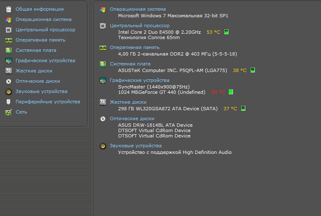Screen dimensions: 321x216
Task: Open Графические устройства section in sidebar
Action: coord(45,60)
